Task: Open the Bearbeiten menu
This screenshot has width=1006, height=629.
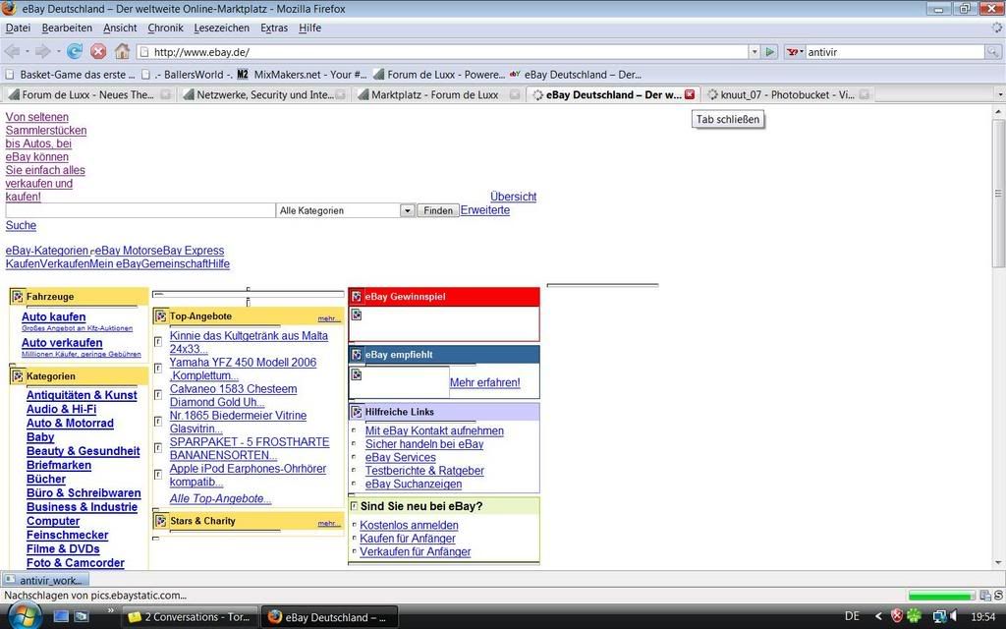Action: 67,28
